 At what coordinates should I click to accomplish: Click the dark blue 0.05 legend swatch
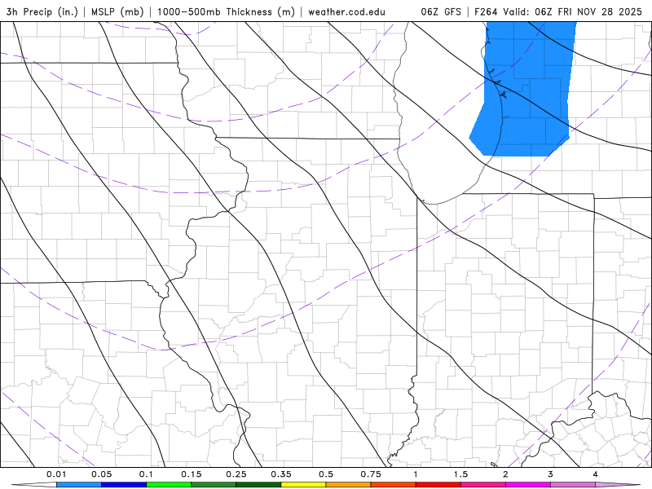pyautogui.click(x=124, y=485)
